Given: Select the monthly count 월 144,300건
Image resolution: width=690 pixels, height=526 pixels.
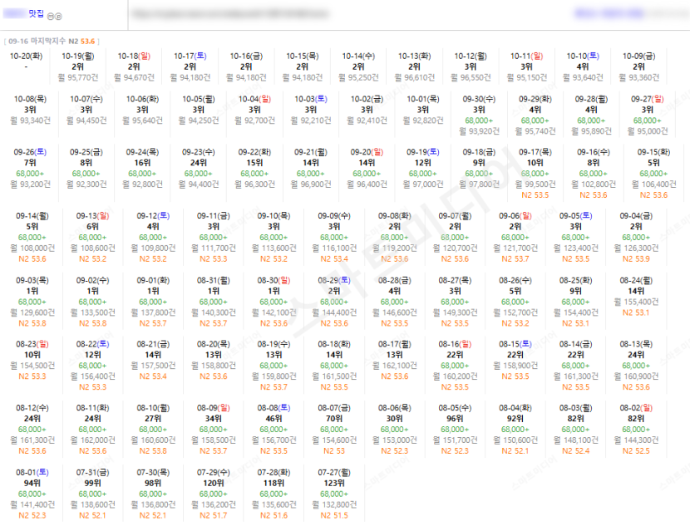Looking at the screenshot, I should click(636, 440).
